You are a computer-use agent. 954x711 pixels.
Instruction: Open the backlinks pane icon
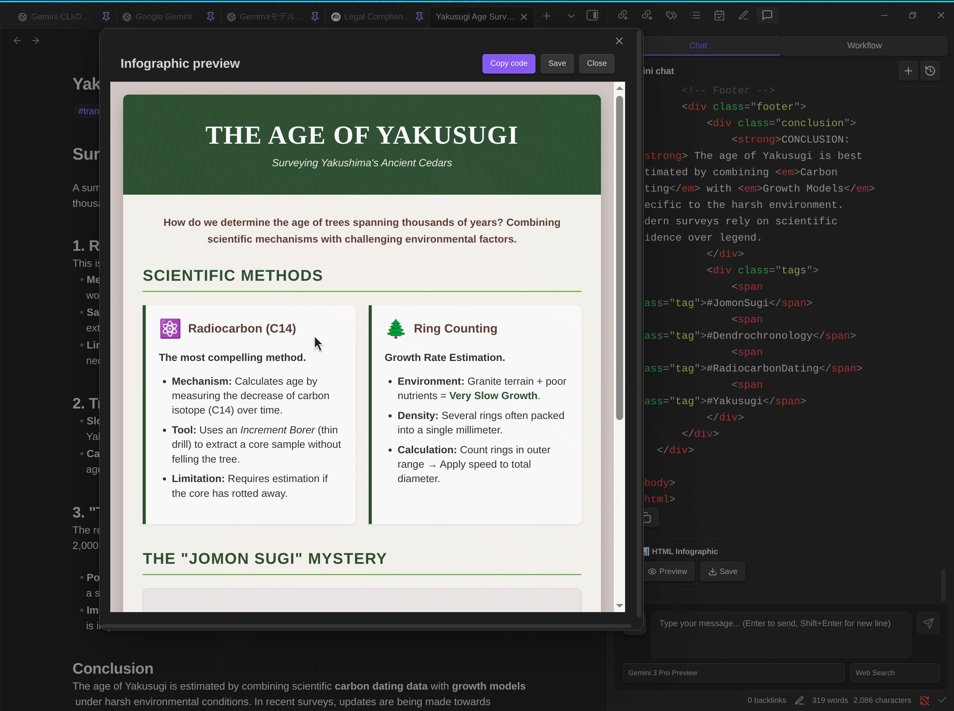pos(623,16)
